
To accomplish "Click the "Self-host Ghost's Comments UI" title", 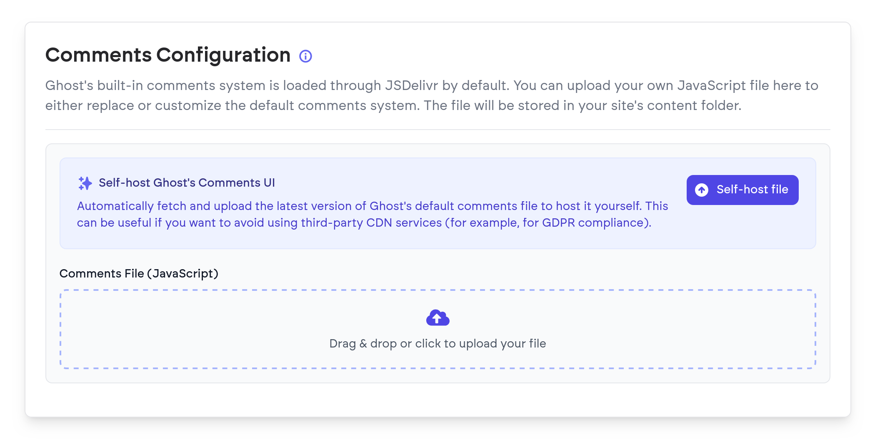I will click(187, 183).
